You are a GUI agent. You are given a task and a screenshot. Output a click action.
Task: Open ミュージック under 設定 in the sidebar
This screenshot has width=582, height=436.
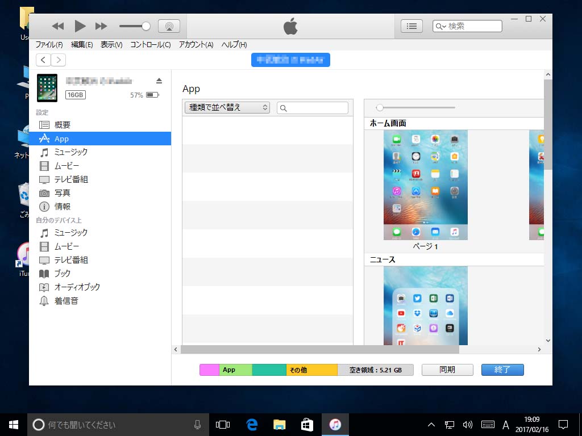tap(70, 152)
